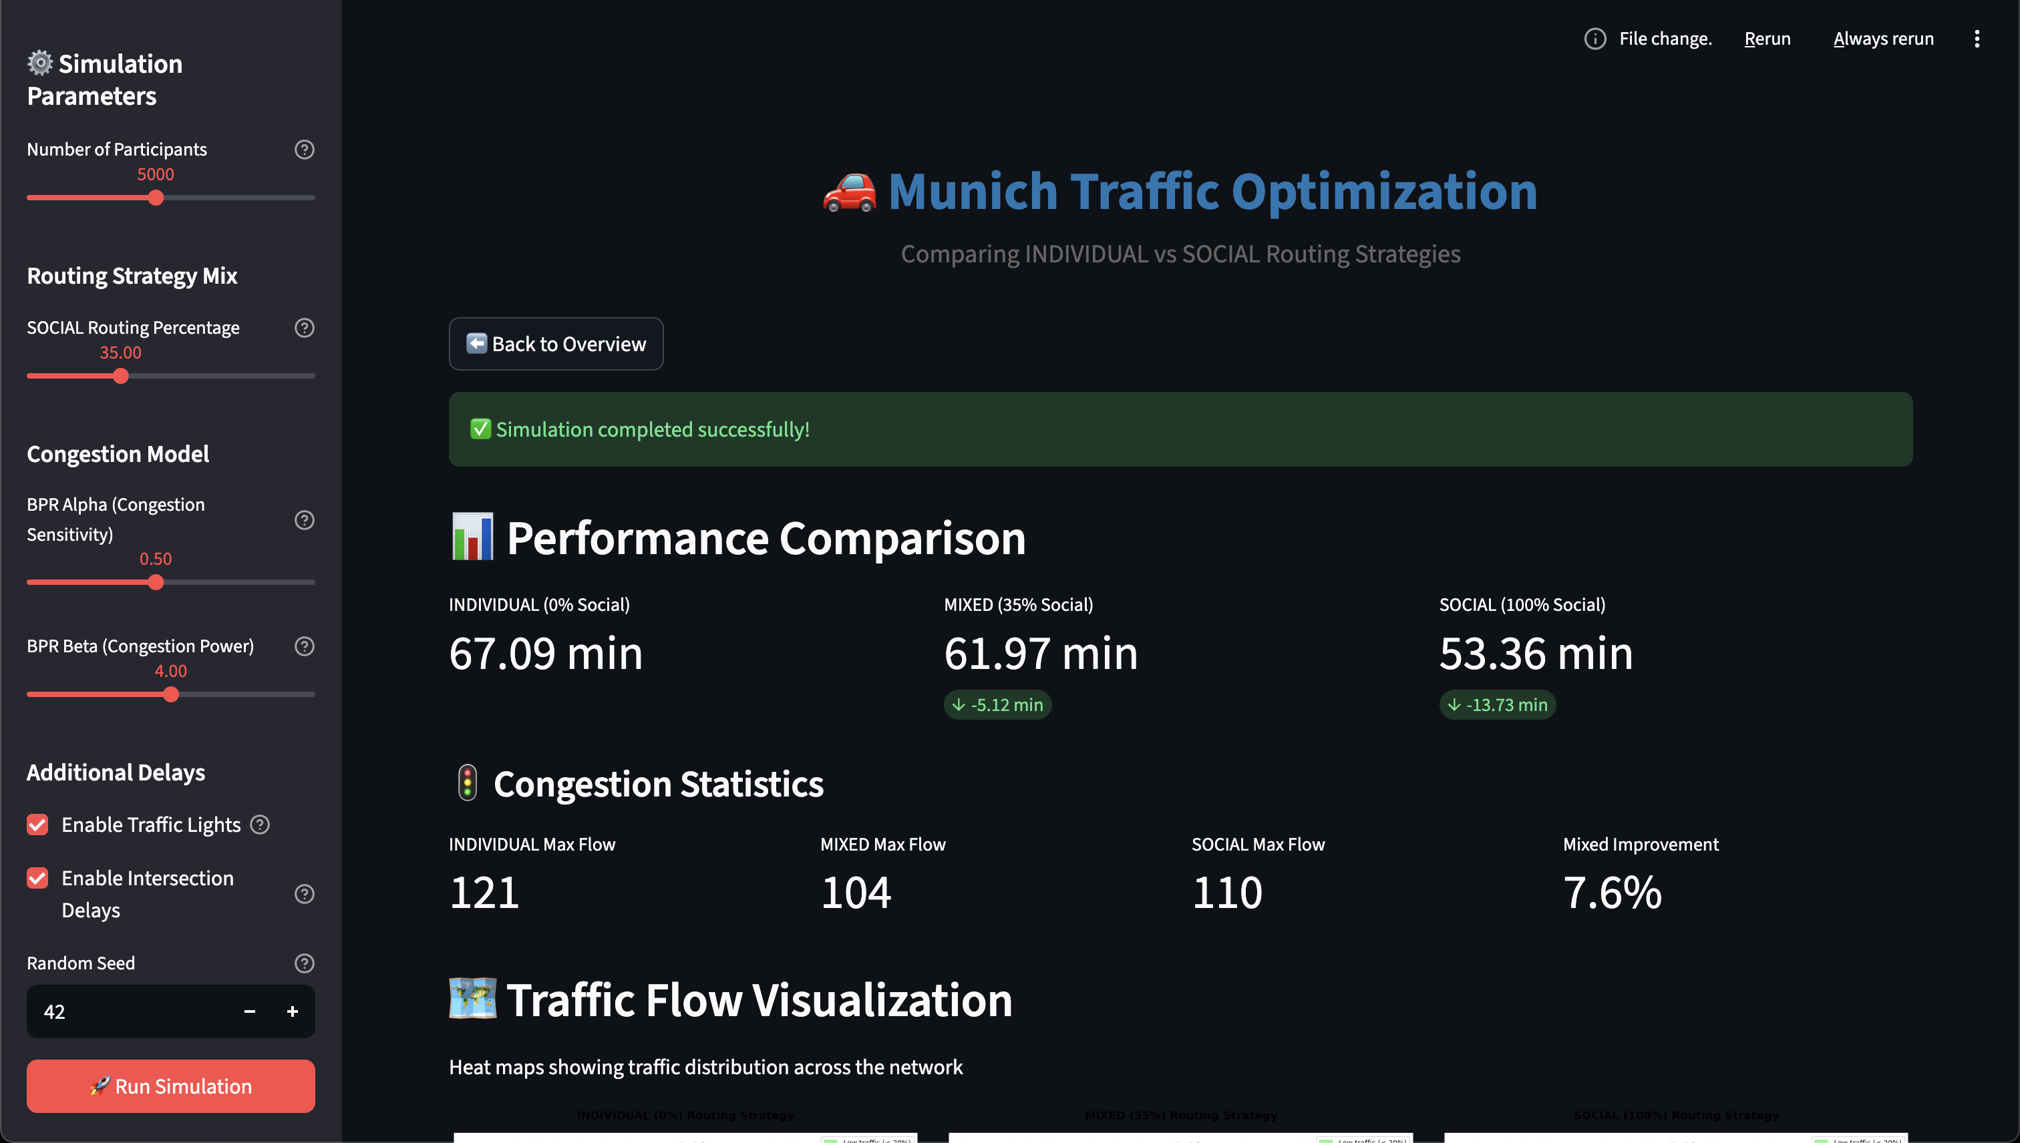Image resolution: width=2020 pixels, height=1143 pixels.
Task: Click Rerun in the top bar
Action: [1767, 39]
